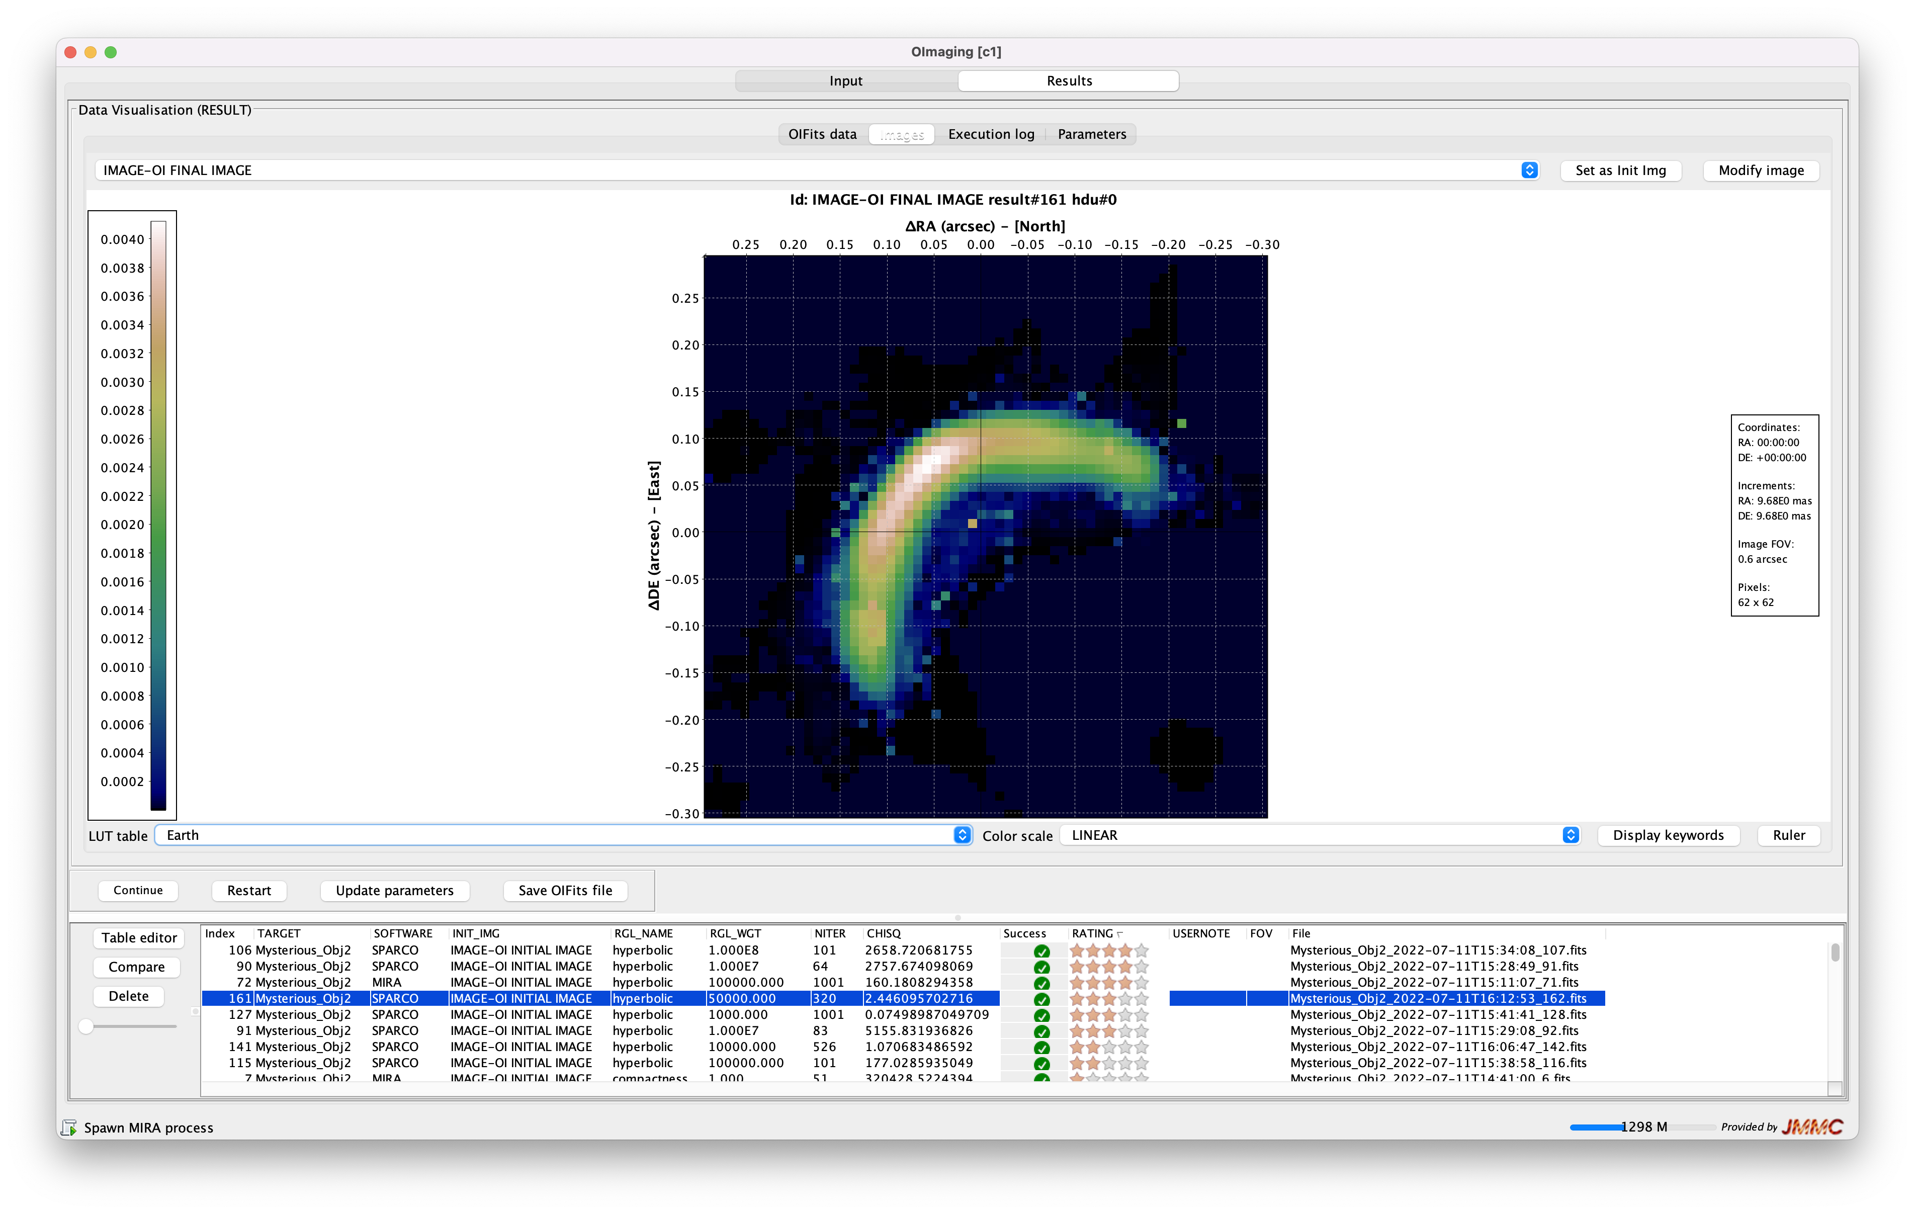
Task: Click the first rating star of result 115
Action: (1078, 1063)
